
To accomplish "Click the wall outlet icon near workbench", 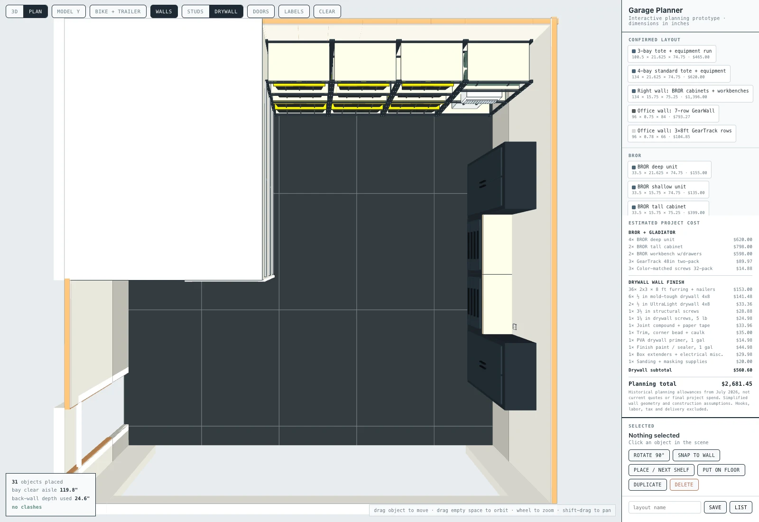I will 514,326.
